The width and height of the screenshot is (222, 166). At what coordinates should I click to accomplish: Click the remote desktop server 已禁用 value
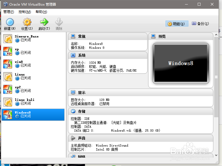click(104, 104)
